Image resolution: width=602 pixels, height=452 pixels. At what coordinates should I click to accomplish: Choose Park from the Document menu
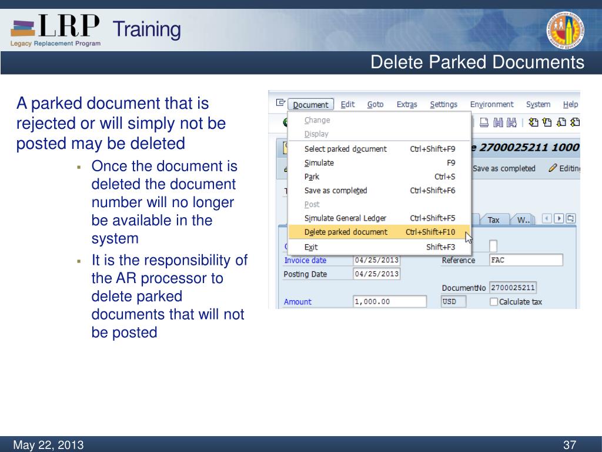(x=379, y=177)
